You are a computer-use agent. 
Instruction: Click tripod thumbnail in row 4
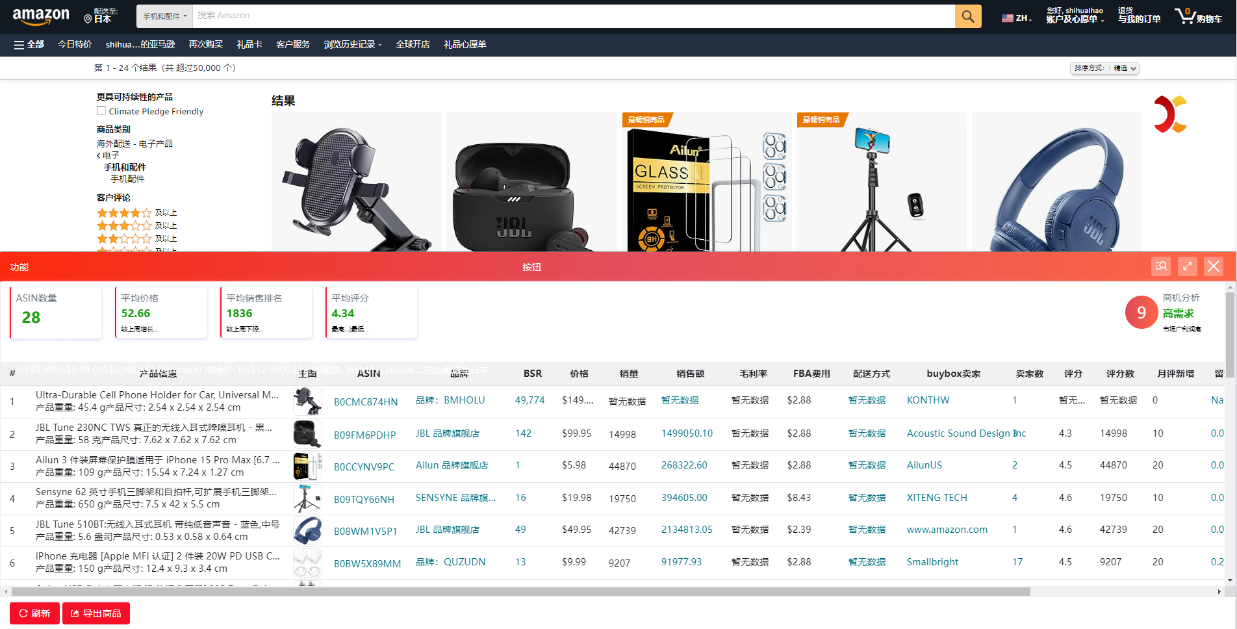[x=307, y=498]
